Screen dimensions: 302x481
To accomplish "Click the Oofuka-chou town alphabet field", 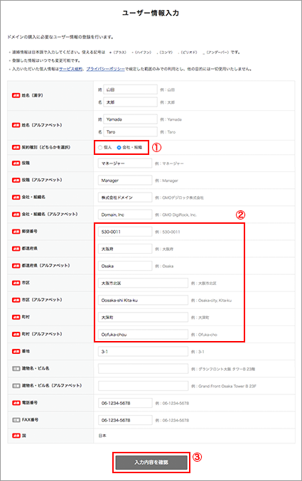I will point(143,335).
